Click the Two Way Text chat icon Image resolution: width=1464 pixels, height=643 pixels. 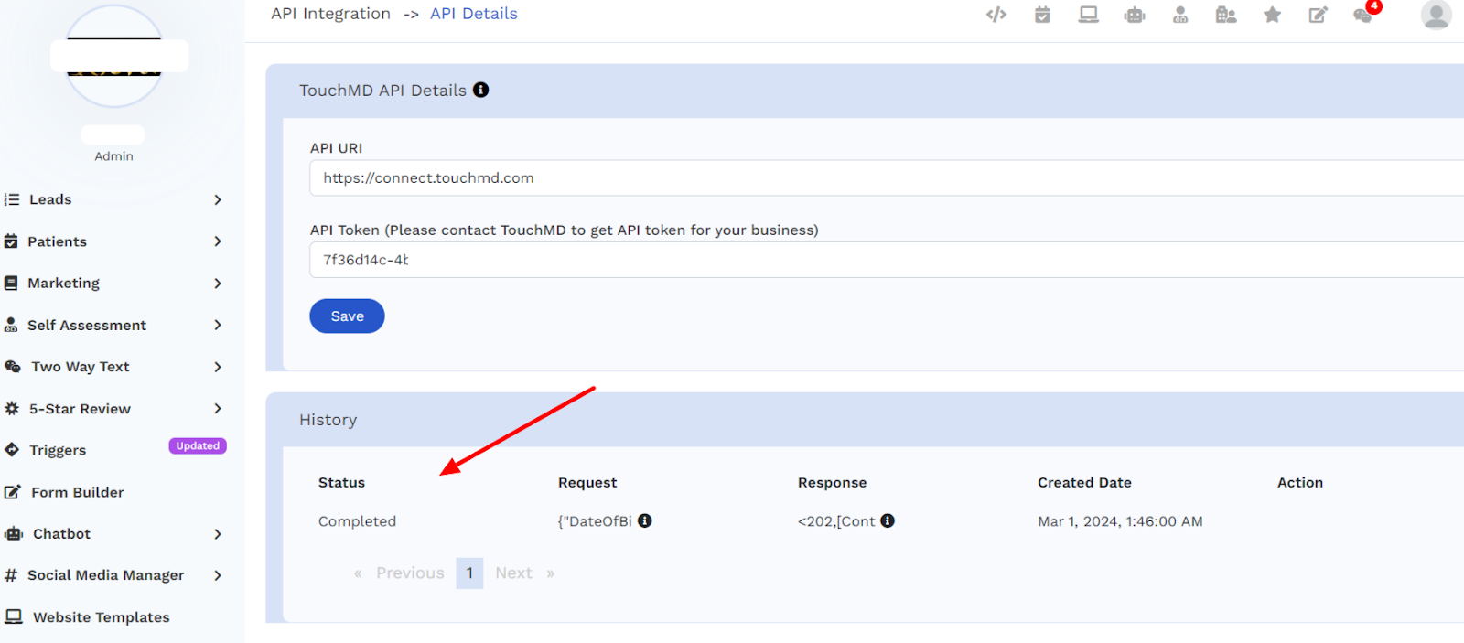point(13,367)
